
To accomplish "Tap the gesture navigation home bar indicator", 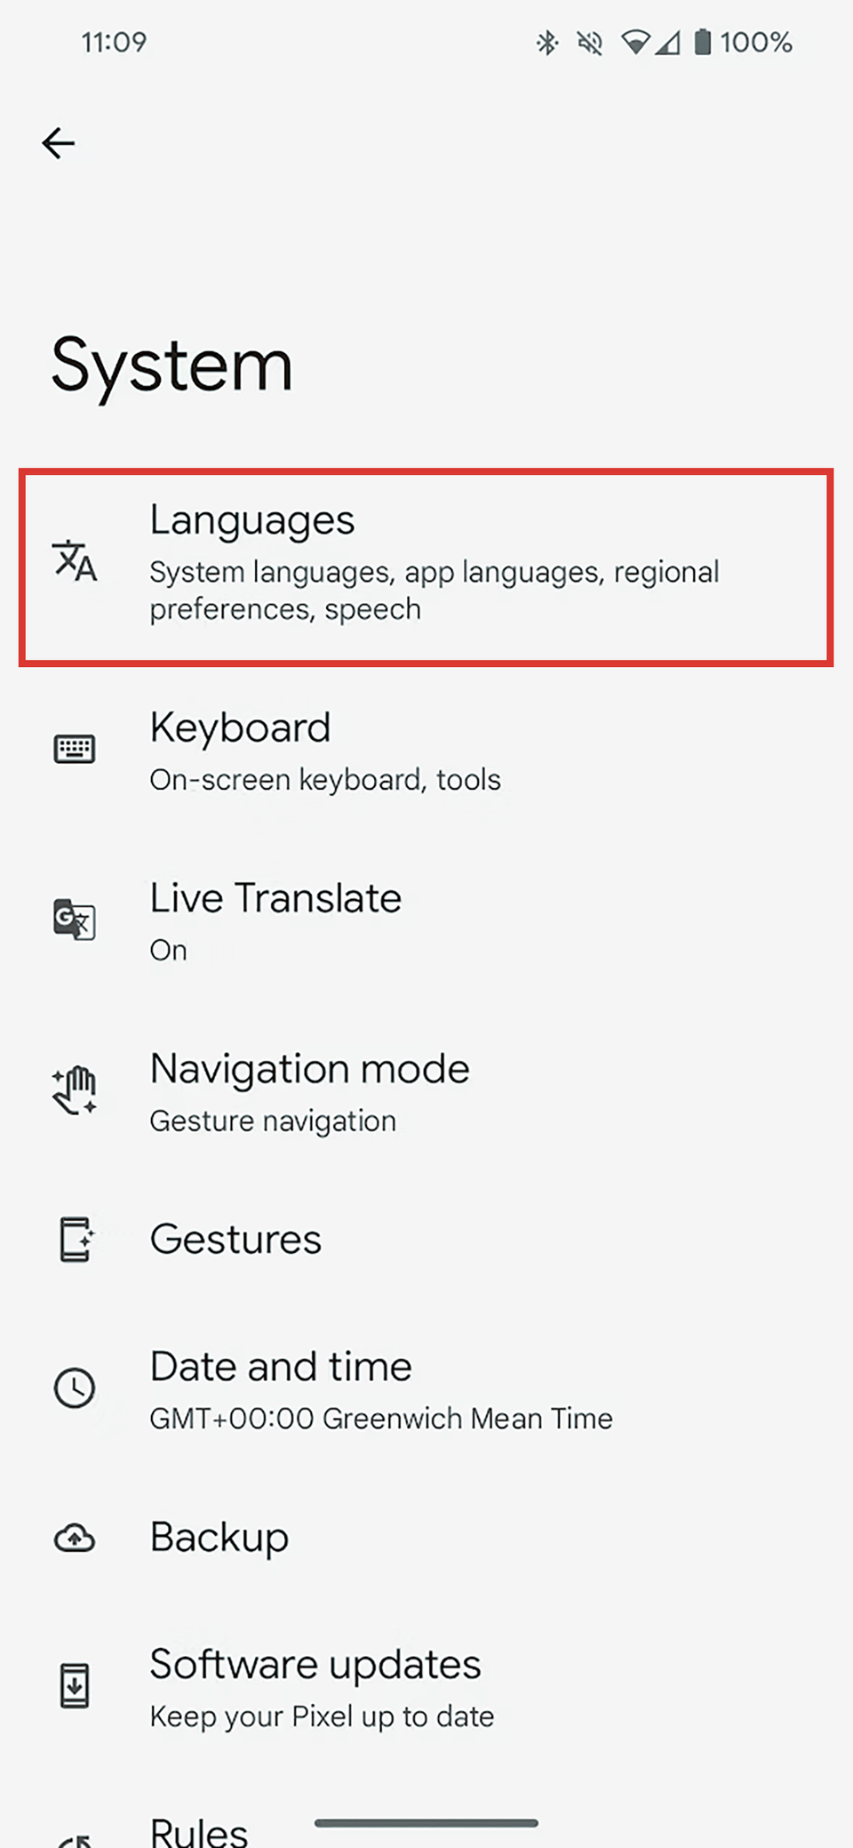I will (426, 1819).
